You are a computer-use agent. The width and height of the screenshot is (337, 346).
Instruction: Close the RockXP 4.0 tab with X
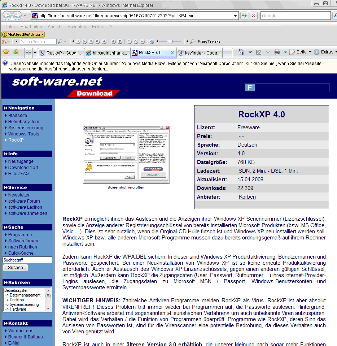[x=172, y=53]
